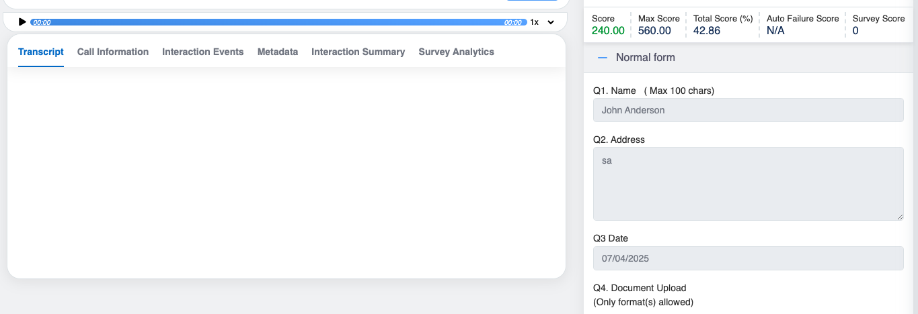This screenshot has width=918, height=314.
Task: Click the green 240.00 score value
Action: (x=608, y=30)
